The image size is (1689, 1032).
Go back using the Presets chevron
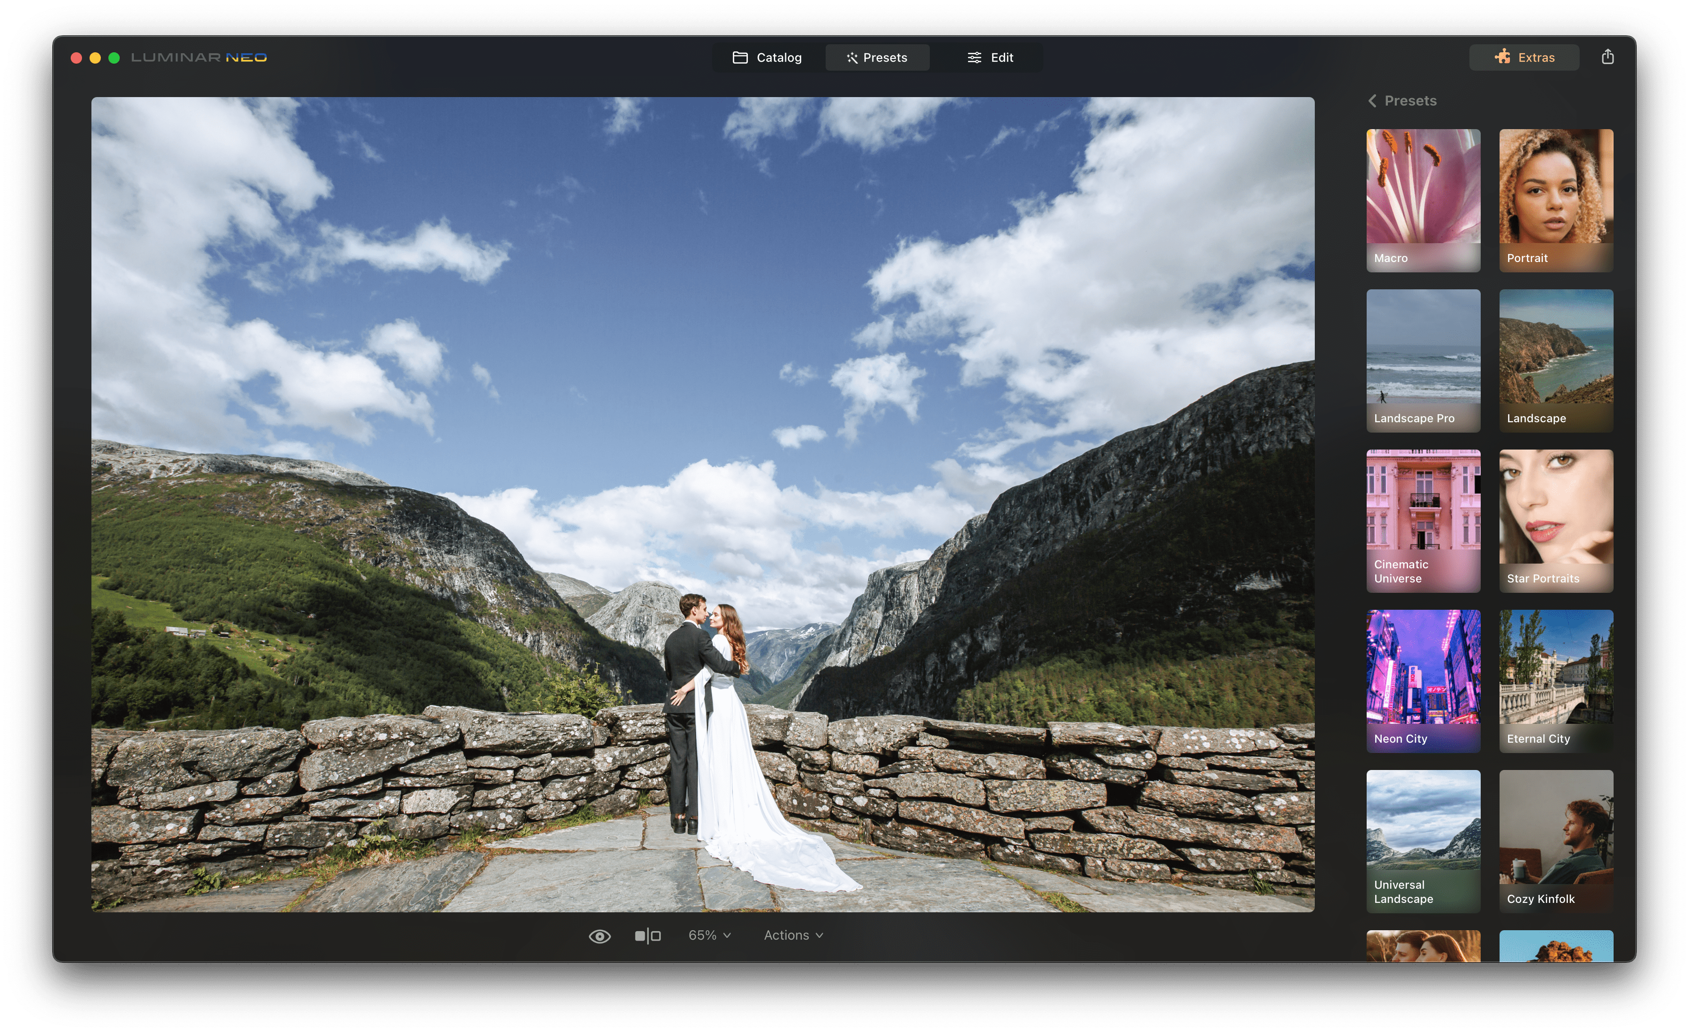click(1372, 101)
